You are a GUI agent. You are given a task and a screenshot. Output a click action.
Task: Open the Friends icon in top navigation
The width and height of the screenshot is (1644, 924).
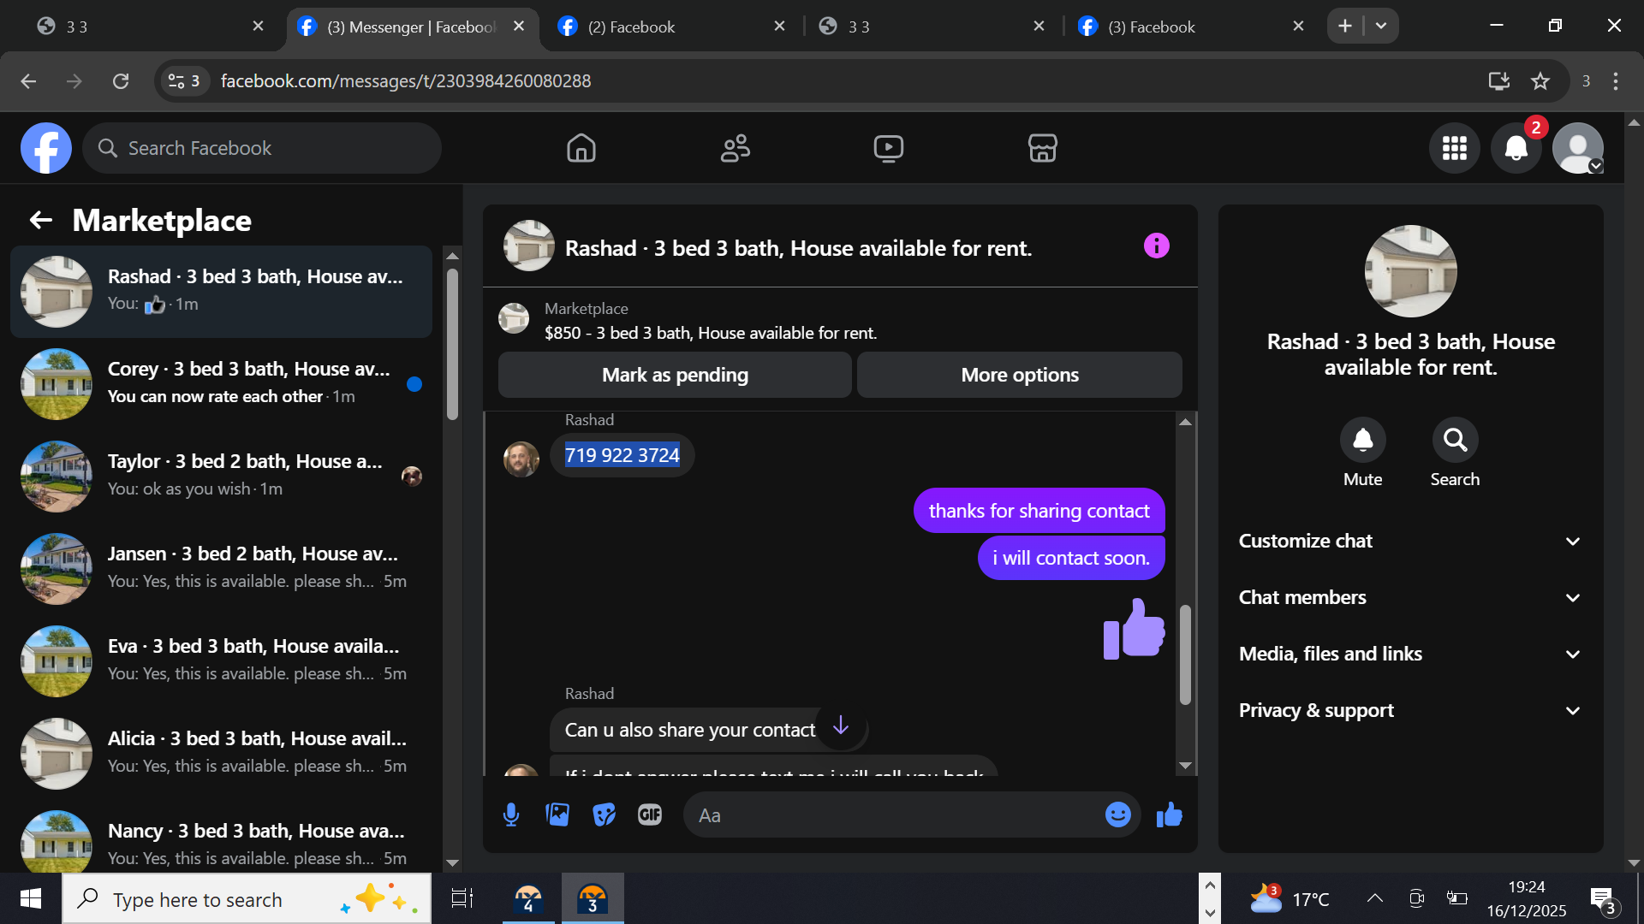(736, 148)
